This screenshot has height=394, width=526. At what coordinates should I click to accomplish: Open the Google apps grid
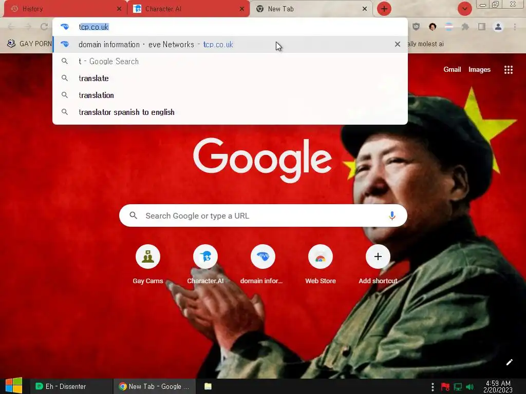(508, 69)
